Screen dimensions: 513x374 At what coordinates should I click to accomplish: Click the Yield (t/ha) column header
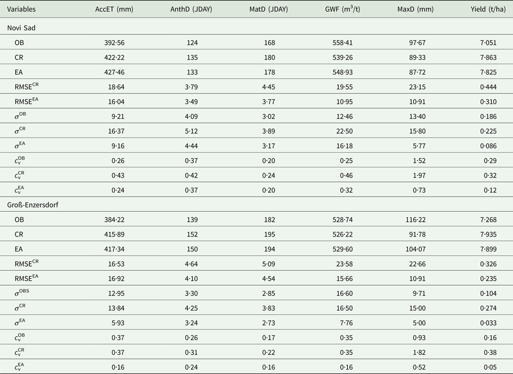tap(488, 9)
